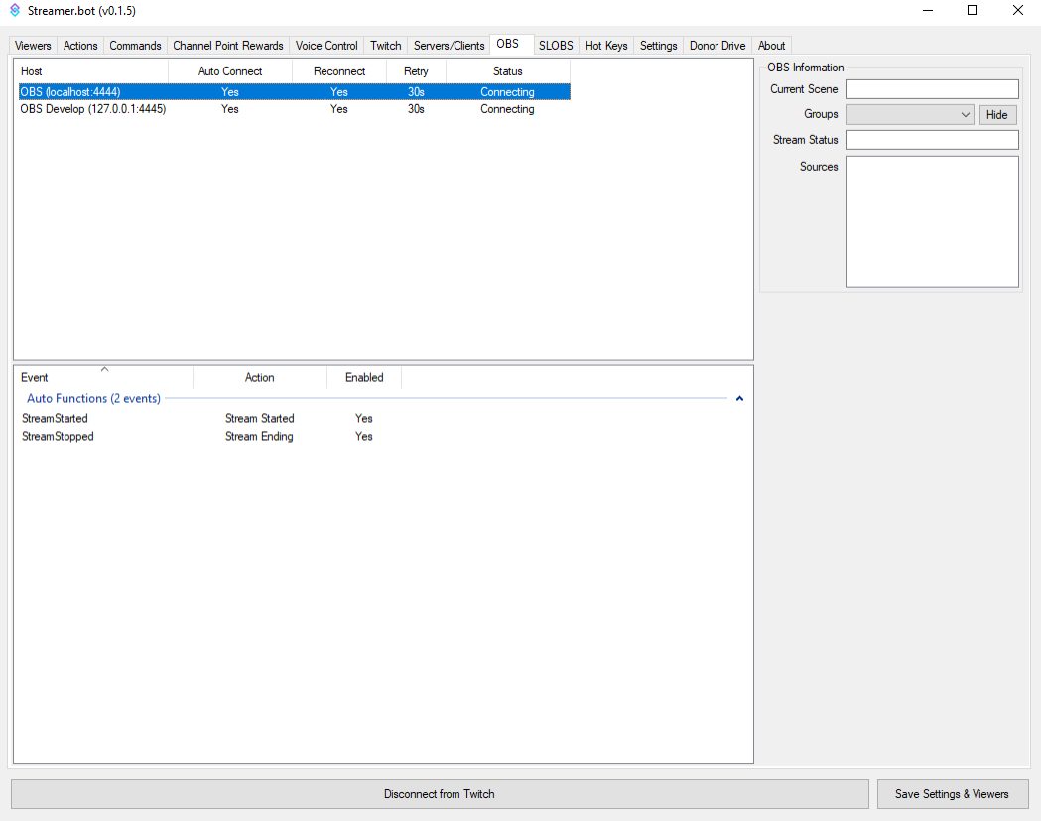
Task: Click the 'Stream Ending' action cell
Action: coord(259,437)
